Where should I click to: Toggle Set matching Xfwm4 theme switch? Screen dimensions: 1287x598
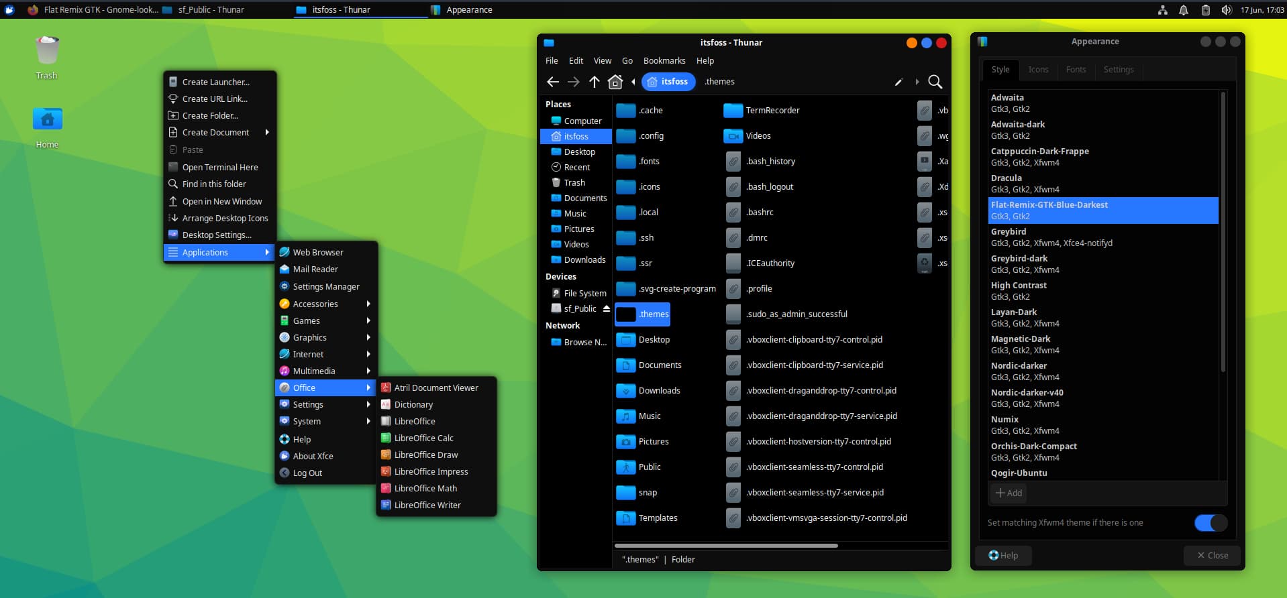coord(1211,523)
